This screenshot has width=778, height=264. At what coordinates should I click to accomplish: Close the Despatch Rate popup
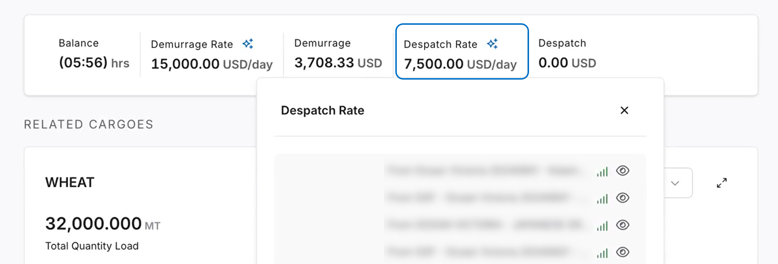click(x=624, y=110)
